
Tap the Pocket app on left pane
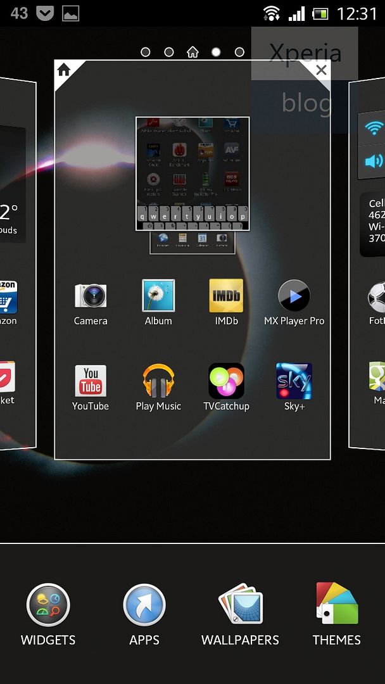tap(8, 382)
